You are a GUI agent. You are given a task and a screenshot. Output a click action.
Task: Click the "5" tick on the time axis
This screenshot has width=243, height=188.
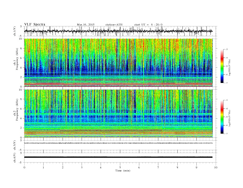pyautogui.click(x=120, y=167)
